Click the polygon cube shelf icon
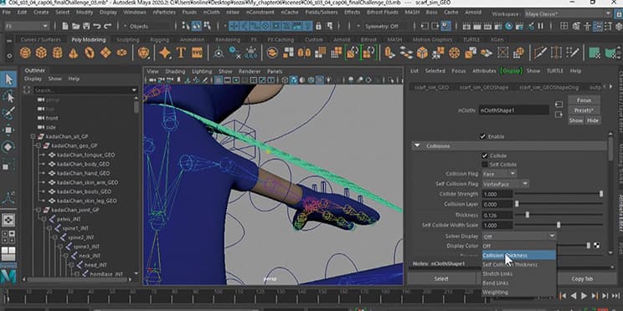Screen dimensions: 623x311 click(x=41, y=53)
